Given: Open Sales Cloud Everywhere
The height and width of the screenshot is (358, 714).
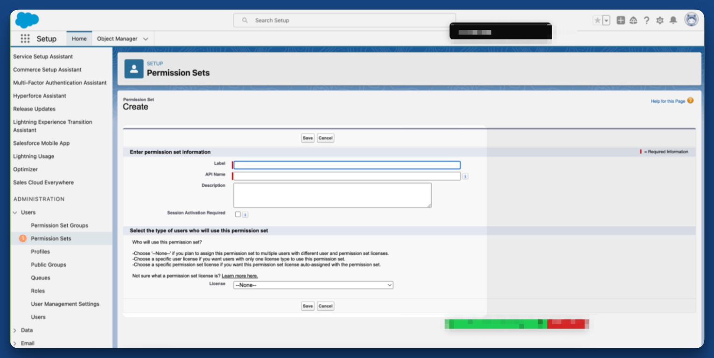Looking at the screenshot, I should click(x=43, y=183).
